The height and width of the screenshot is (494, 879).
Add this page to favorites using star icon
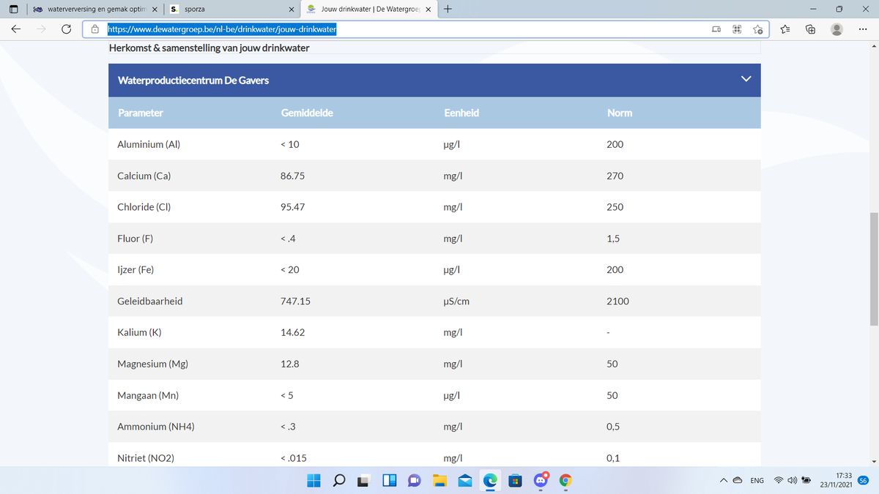[758, 30]
